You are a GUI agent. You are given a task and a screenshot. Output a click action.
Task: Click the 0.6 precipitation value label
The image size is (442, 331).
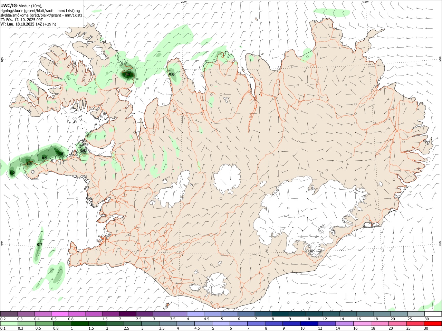coord(172,74)
